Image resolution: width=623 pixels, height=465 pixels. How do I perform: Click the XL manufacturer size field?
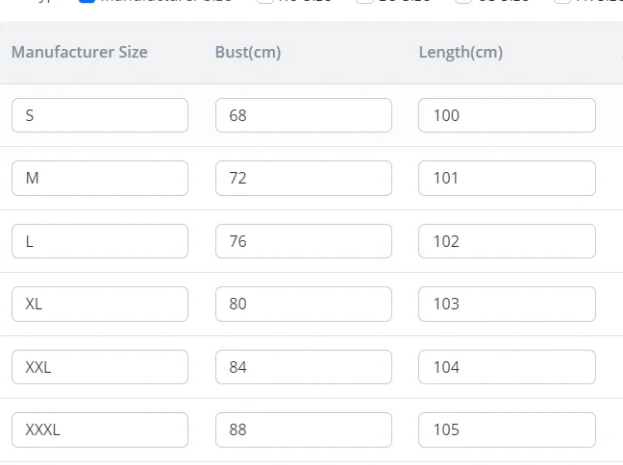[x=100, y=304]
